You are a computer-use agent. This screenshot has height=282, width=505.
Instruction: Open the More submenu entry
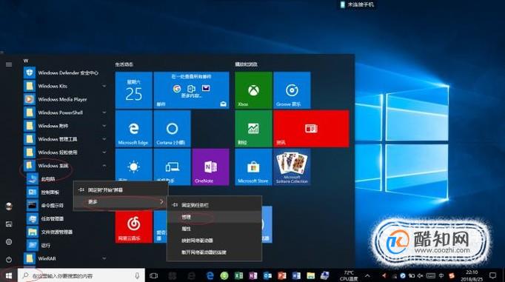[x=121, y=202]
